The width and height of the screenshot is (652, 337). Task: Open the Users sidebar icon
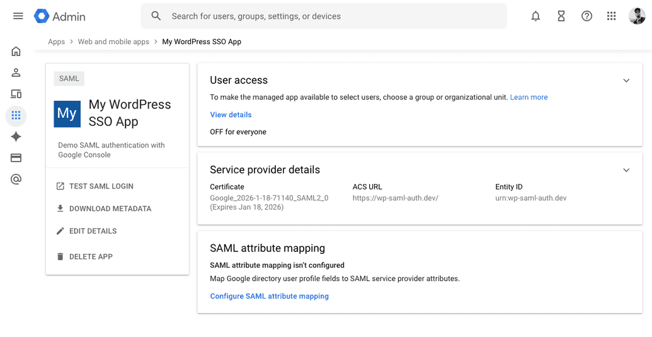pos(16,72)
